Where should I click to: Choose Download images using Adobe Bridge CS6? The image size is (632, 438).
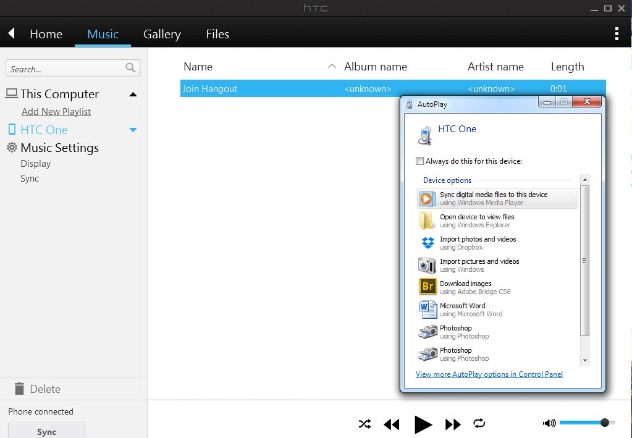[497, 287]
